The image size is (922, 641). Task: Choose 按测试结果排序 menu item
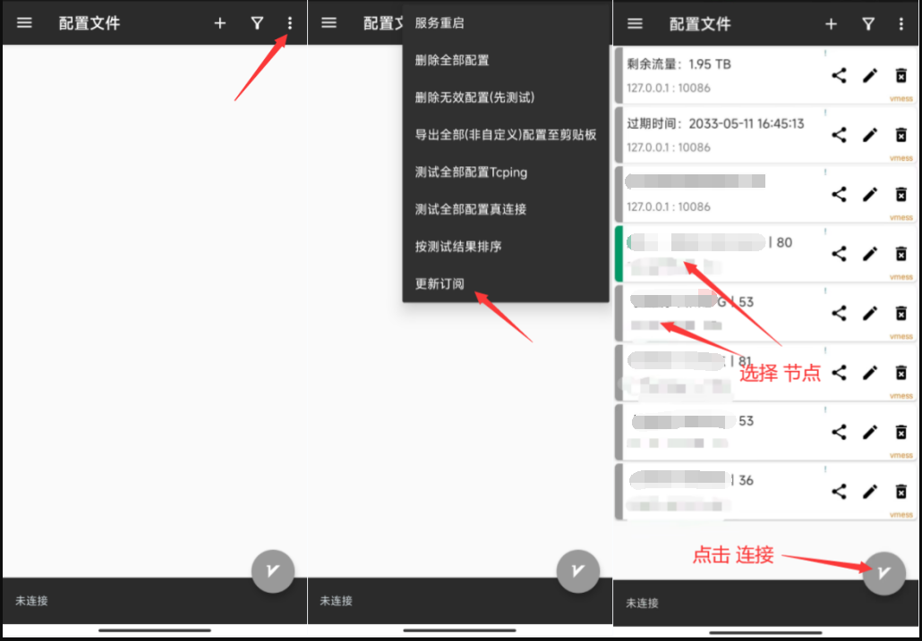458,246
